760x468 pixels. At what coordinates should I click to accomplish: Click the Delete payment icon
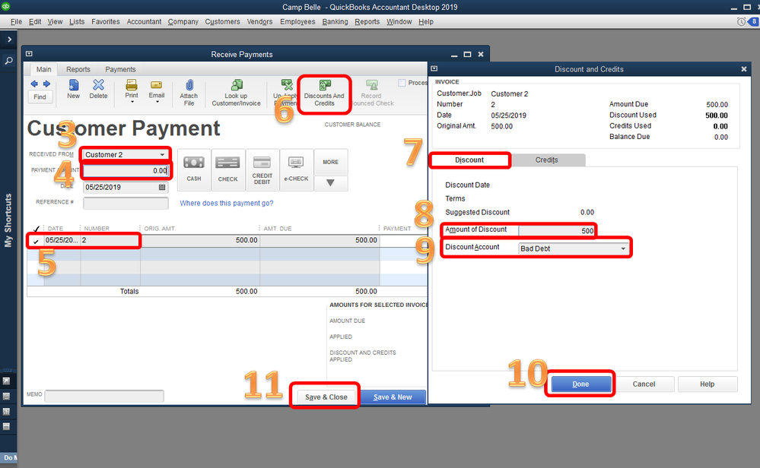coord(98,89)
